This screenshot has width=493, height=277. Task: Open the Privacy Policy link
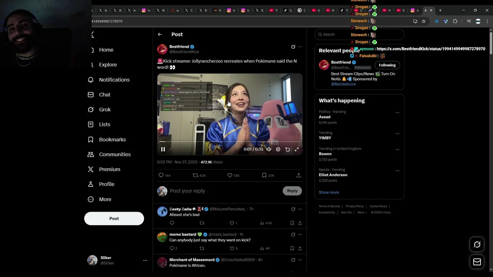(355, 206)
